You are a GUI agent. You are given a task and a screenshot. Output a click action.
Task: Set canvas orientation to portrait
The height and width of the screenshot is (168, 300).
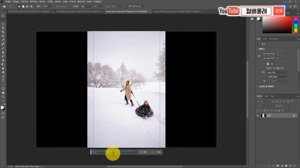(x=268, y=63)
